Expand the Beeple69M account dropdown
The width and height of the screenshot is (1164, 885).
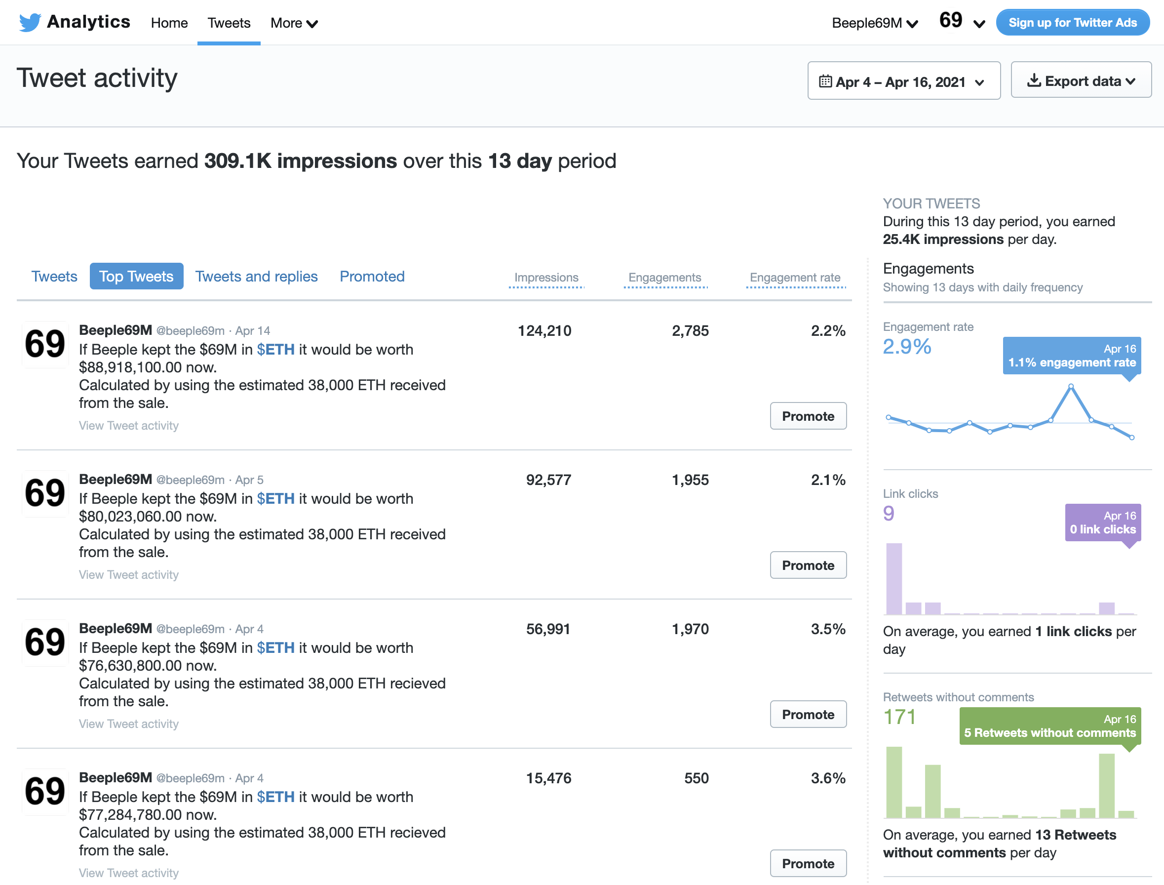(x=875, y=23)
